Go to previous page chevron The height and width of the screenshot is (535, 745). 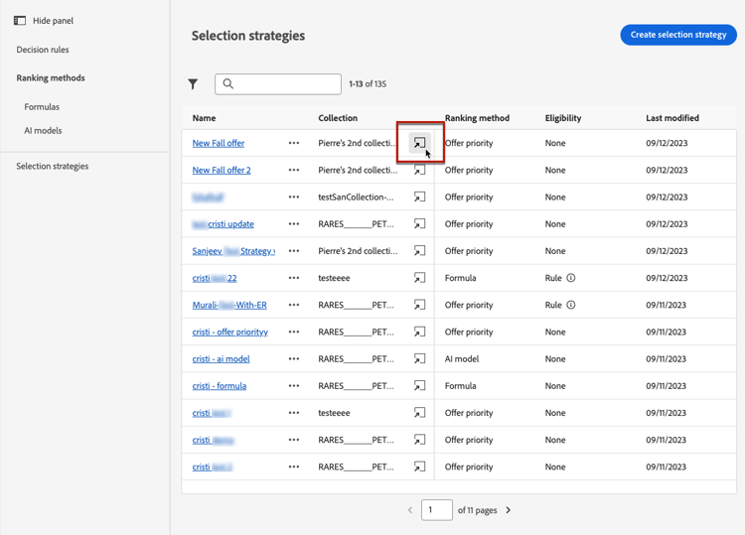[x=409, y=510]
